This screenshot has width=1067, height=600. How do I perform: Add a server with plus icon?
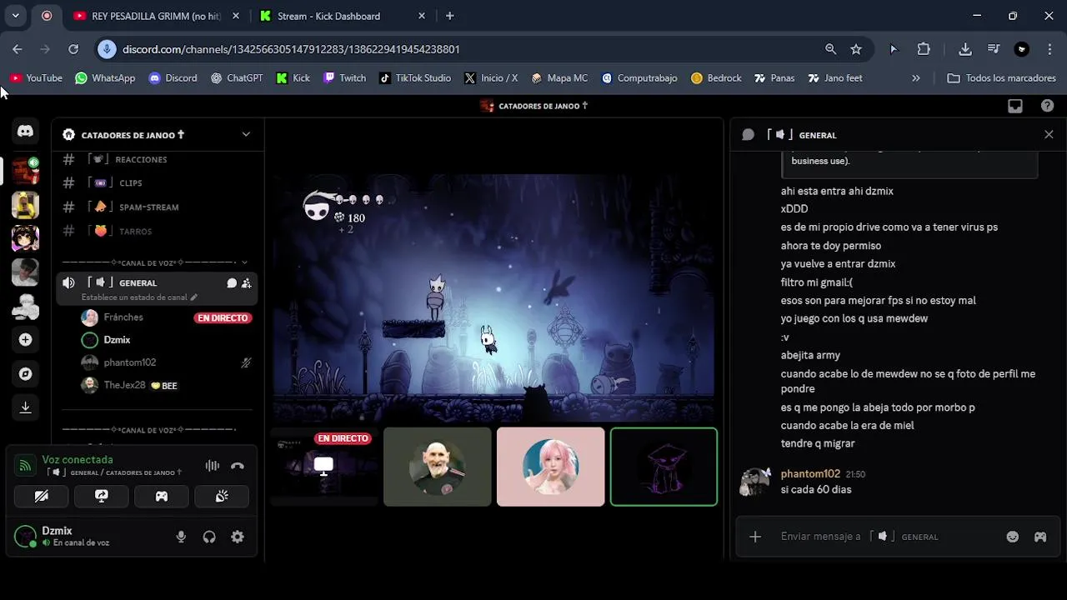point(25,340)
